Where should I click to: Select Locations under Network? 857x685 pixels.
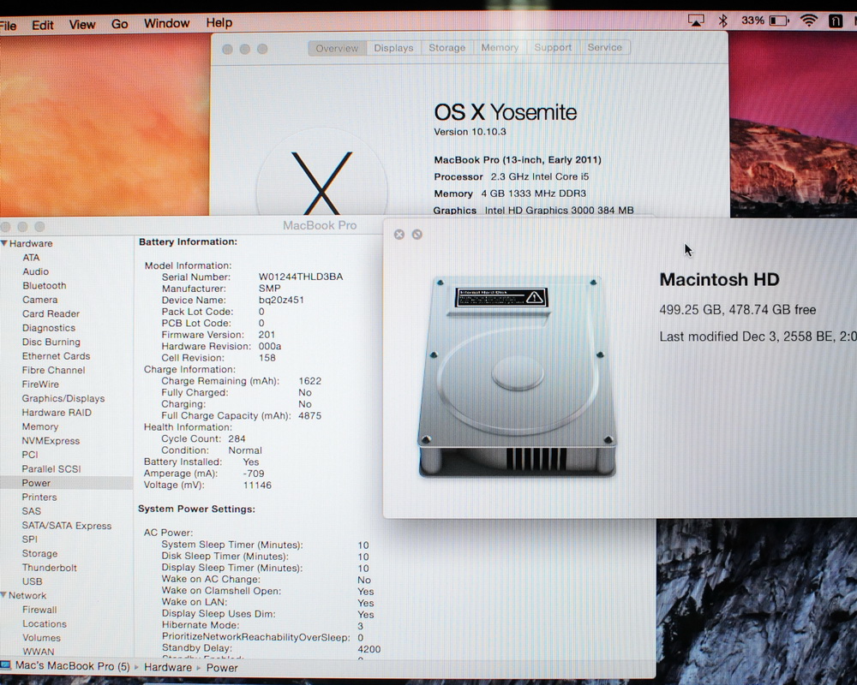45,624
